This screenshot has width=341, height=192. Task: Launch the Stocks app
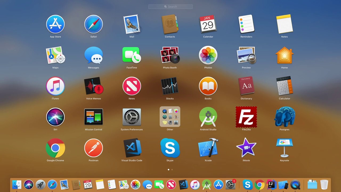[x=170, y=86]
